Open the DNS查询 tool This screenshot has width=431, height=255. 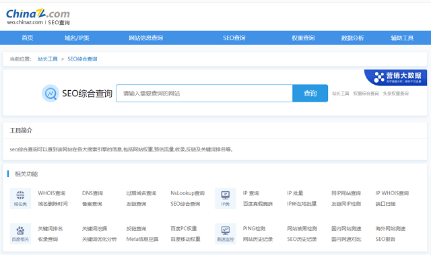point(92,193)
